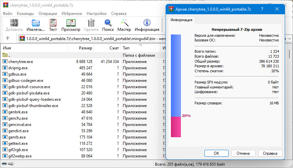The image size is (293, 168).
Task: Confirm the dialog with OK button
Action: click(x=216, y=153)
